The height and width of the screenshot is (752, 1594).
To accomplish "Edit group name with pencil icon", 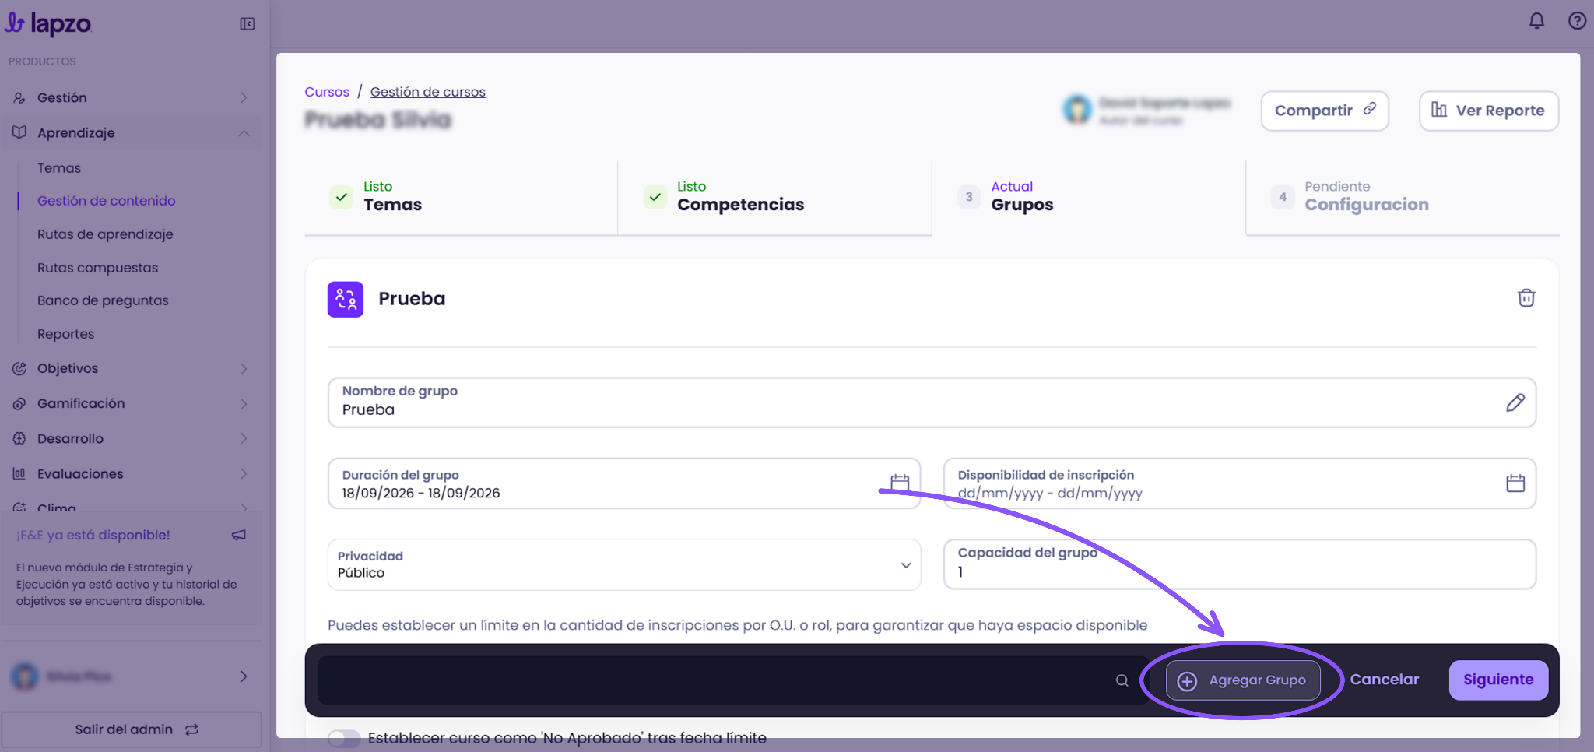I will coord(1515,402).
